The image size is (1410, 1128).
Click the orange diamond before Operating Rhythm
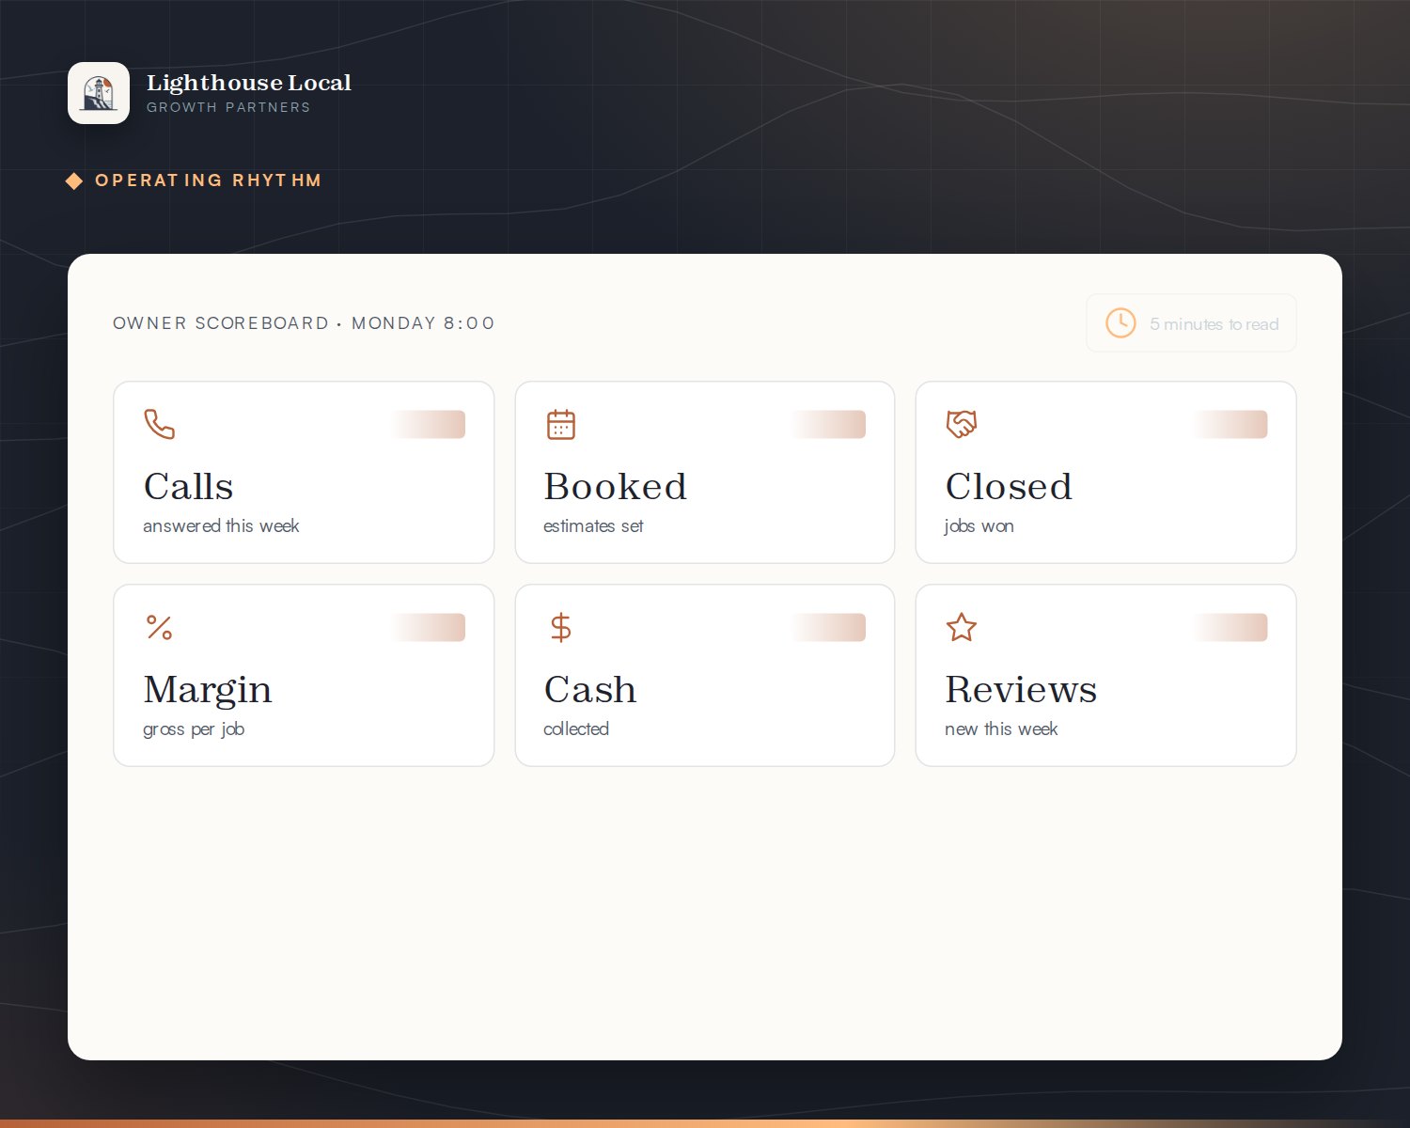coord(74,180)
